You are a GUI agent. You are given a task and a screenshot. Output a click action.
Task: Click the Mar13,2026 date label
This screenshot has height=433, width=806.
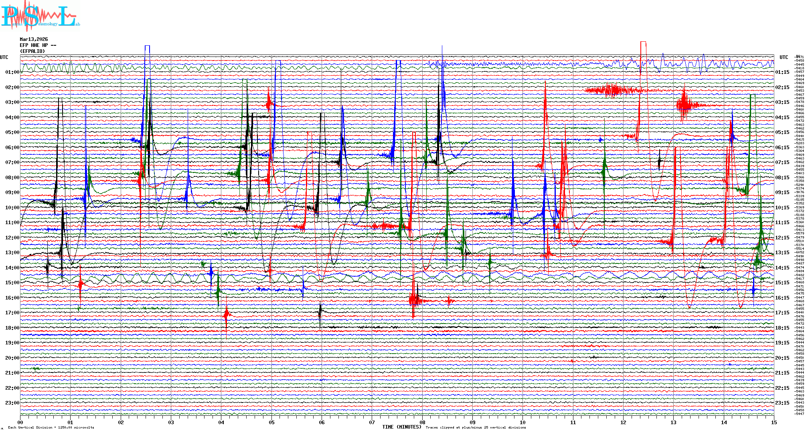(x=34, y=39)
